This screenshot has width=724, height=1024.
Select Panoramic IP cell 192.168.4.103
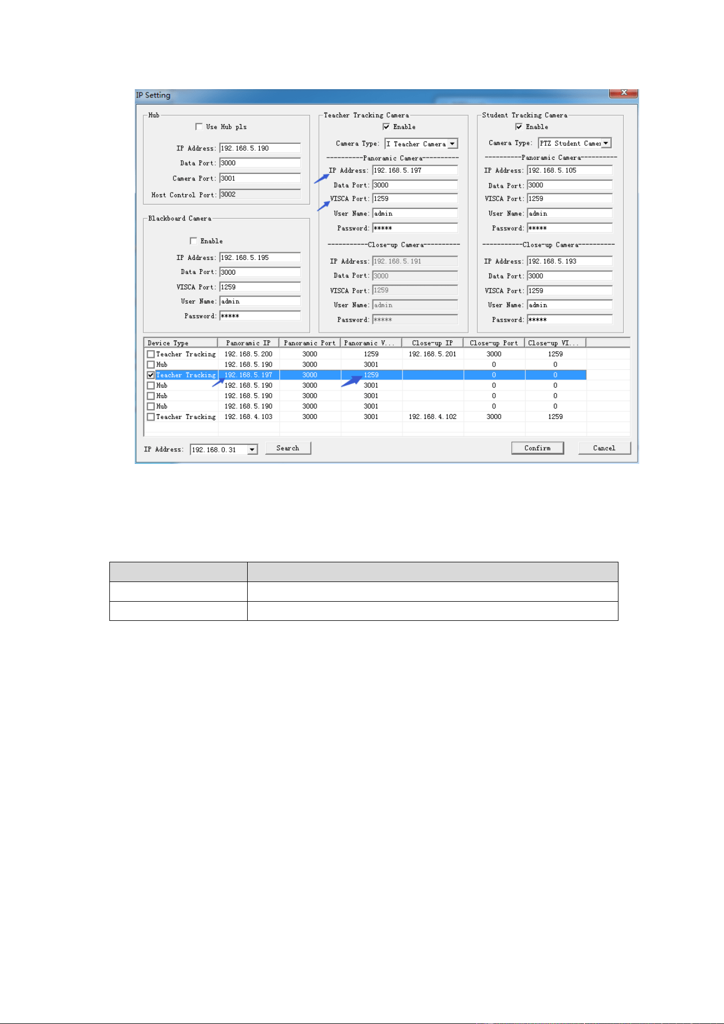pyautogui.click(x=248, y=417)
